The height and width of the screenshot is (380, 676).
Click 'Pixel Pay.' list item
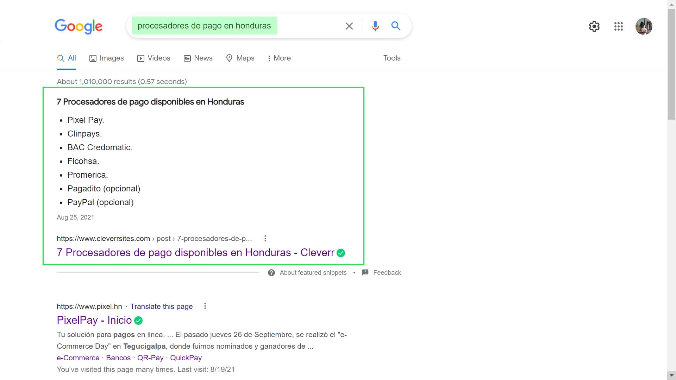pos(86,120)
